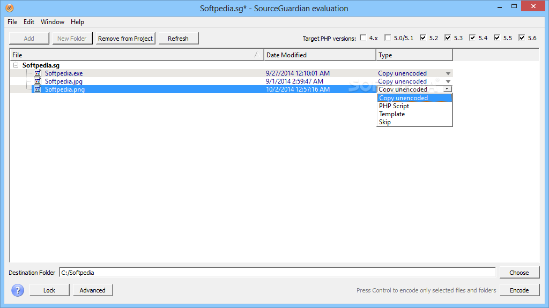549x308 pixels.
Task: Click the date 9/1/2014 2:59:47 AM
Action: point(294,81)
